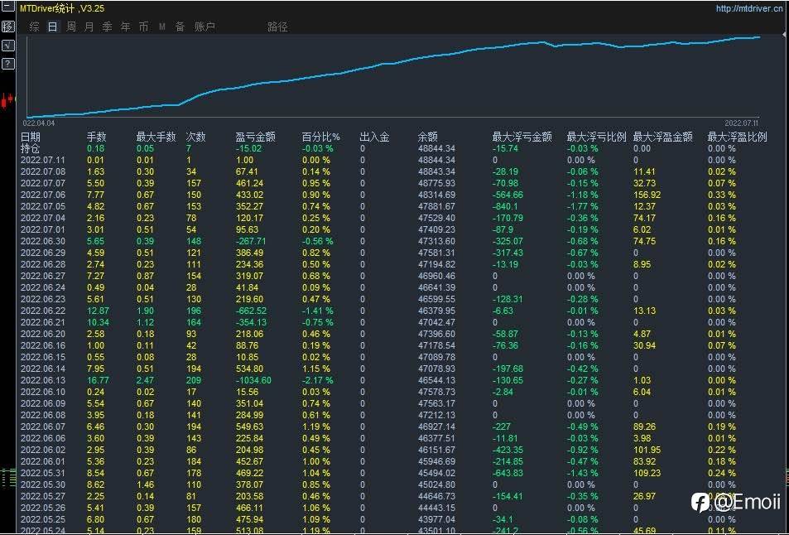The image size is (789, 535).
Task: Click the 手数 column header
Action: coord(97,137)
